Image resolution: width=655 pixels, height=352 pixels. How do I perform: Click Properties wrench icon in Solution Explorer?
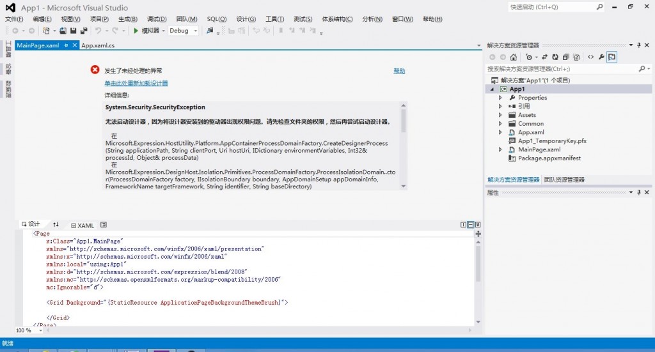tap(601, 57)
